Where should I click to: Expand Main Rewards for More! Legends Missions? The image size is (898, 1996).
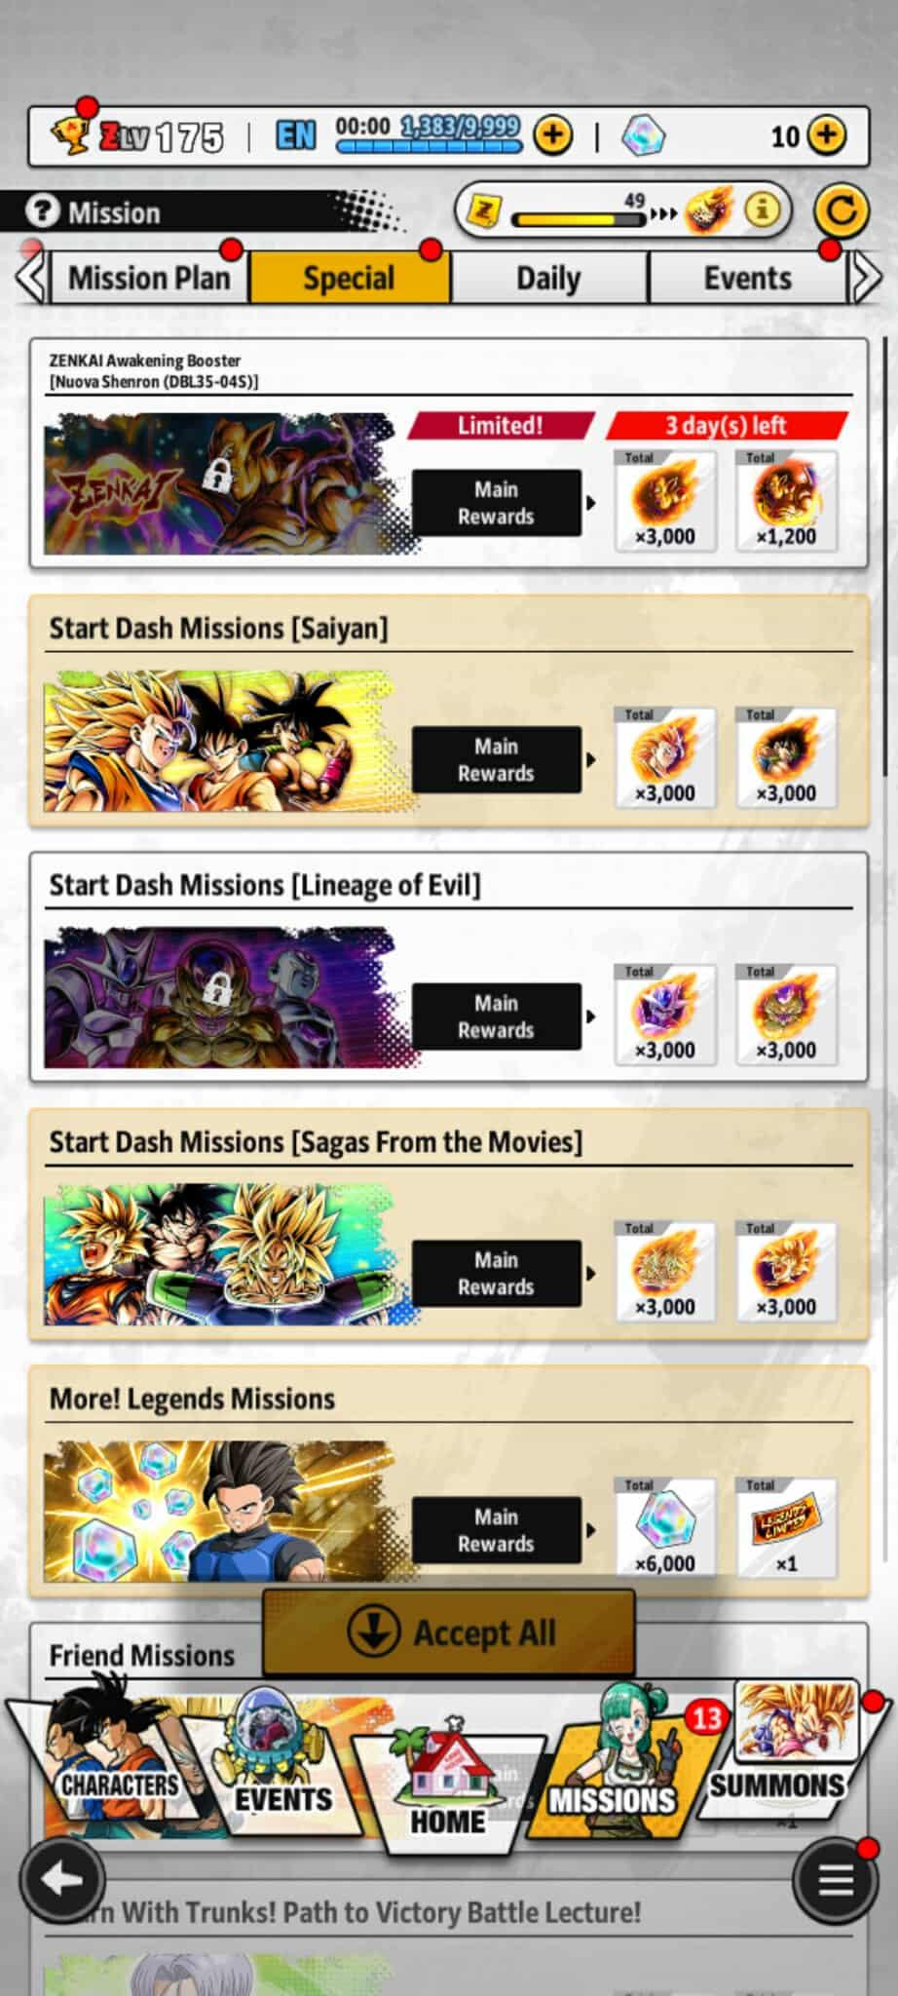pos(497,1530)
